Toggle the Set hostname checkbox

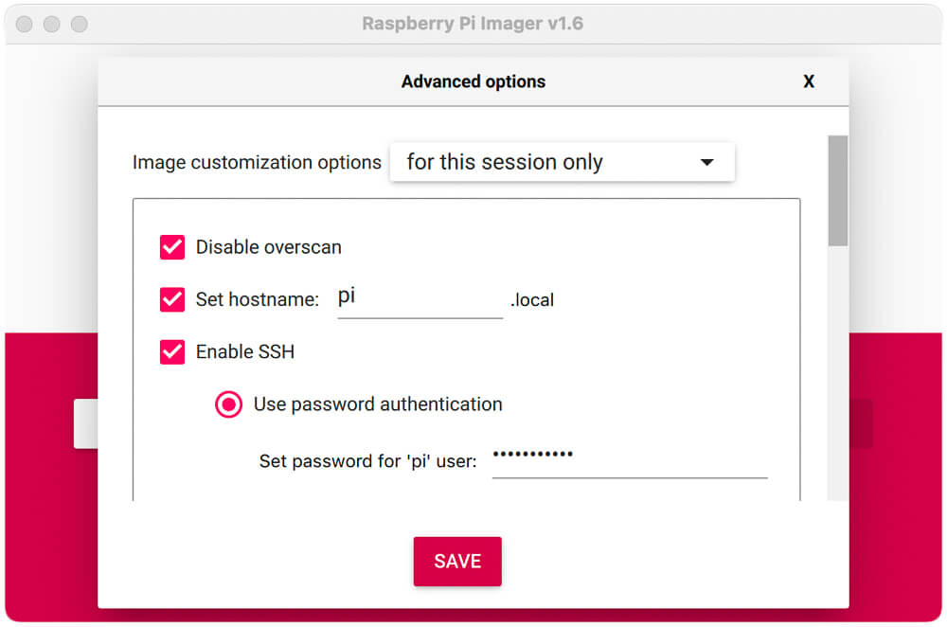click(x=172, y=299)
